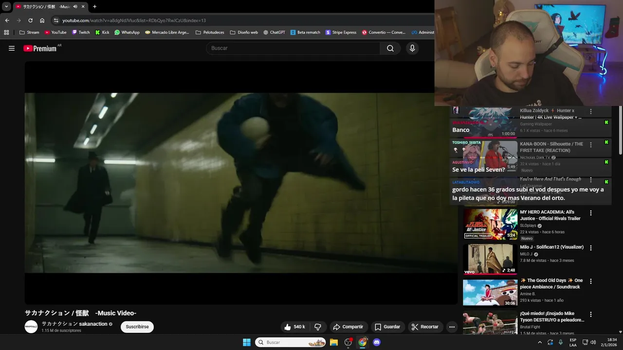Viewport: 623px width, 350px height.
Task: Start voice search with the microphone icon
Action: click(x=412, y=48)
